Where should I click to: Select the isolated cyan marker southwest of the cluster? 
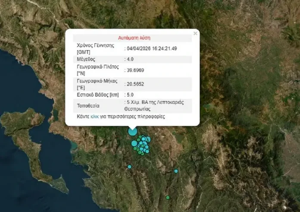pyautogui.click(x=130, y=167)
